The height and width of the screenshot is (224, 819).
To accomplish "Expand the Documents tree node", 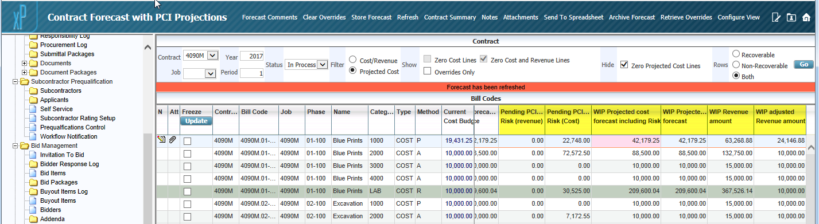I will pos(24,63).
